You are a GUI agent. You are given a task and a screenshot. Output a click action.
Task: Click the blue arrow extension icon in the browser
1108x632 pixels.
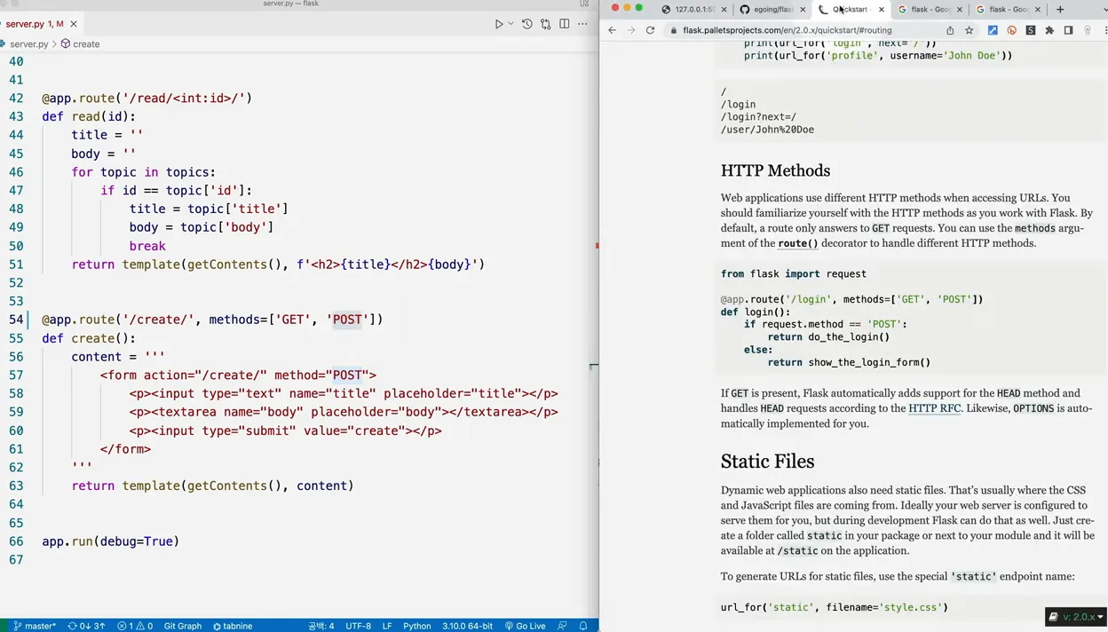(993, 30)
